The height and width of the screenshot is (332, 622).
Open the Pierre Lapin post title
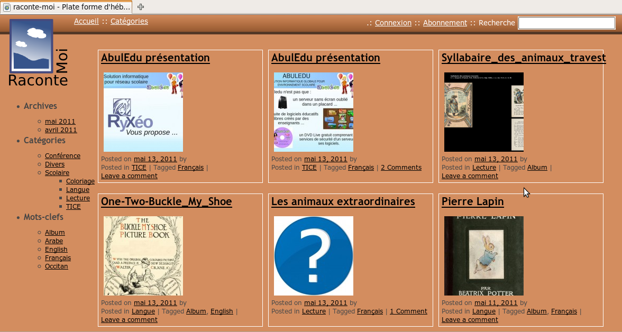click(472, 201)
